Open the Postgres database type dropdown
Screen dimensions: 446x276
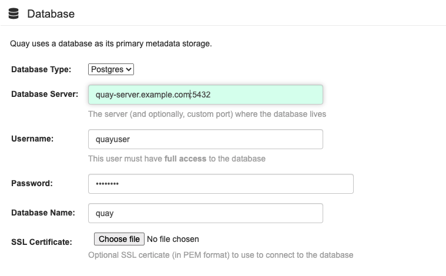[x=111, y=69]
